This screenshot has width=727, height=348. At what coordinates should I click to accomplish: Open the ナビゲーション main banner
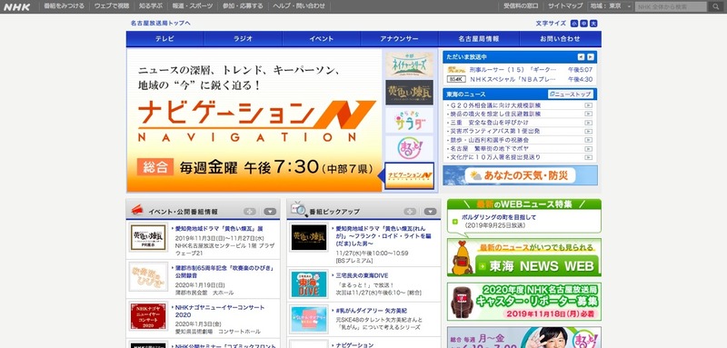254,120
